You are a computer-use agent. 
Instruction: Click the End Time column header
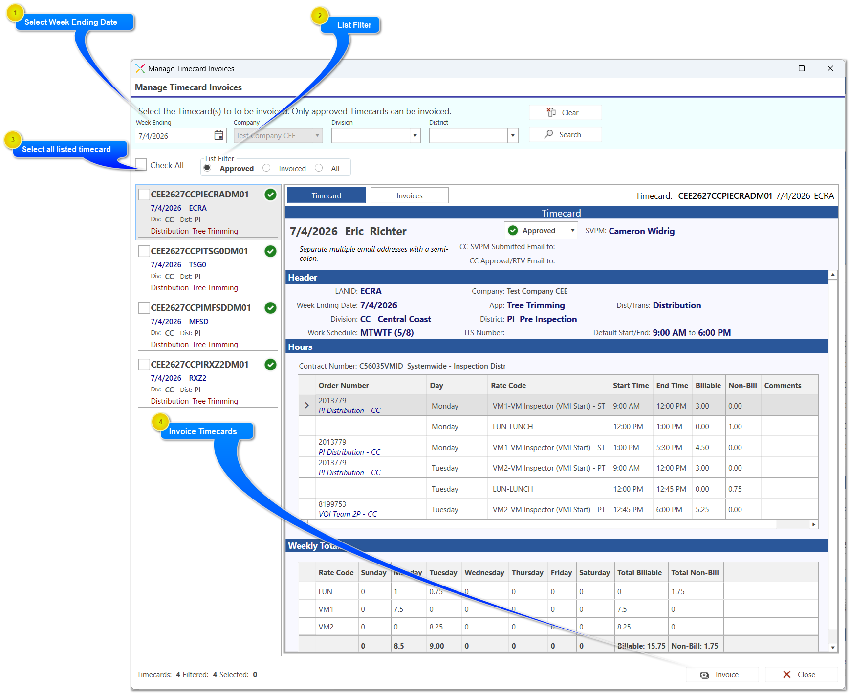[x=673, y=385]
